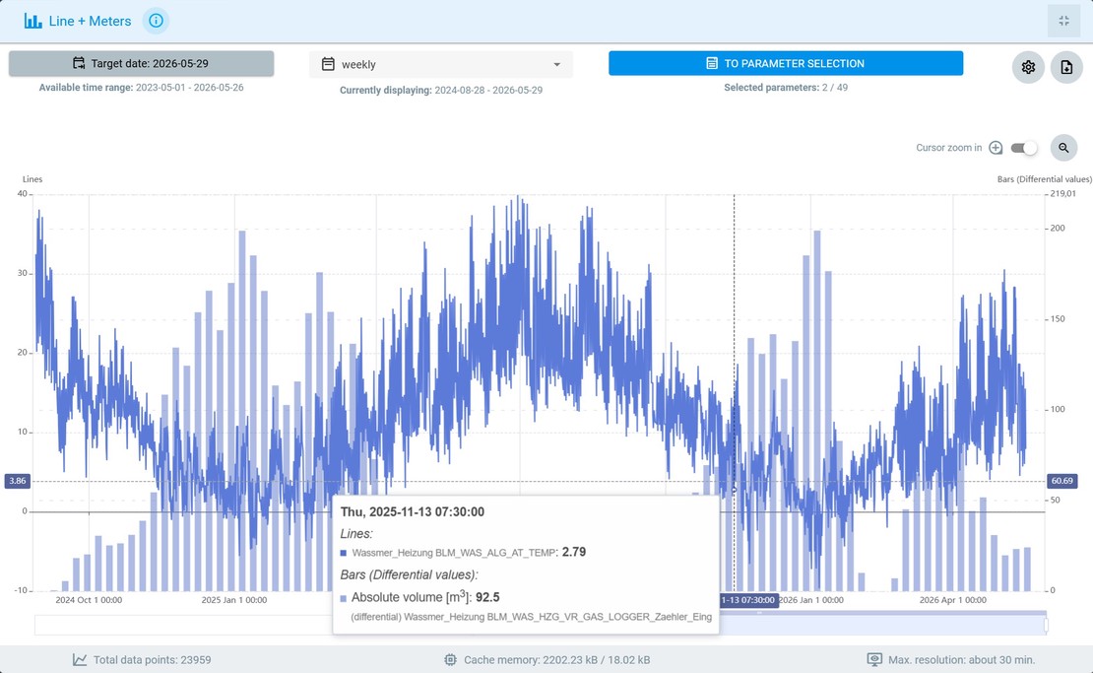Click the differential GAS_LOGGER parameter name in tooltip

[531, 617]
